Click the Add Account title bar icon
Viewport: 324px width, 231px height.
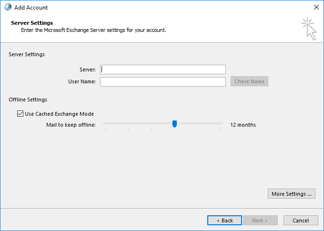(x=8, y=7)
